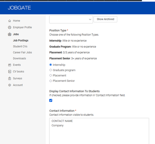Select the Internship radio button
Viewport: 155px width, 144px height.
(51, 65)
